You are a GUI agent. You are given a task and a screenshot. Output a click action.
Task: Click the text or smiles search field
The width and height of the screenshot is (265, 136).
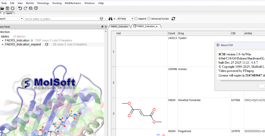tap(62, 19)
